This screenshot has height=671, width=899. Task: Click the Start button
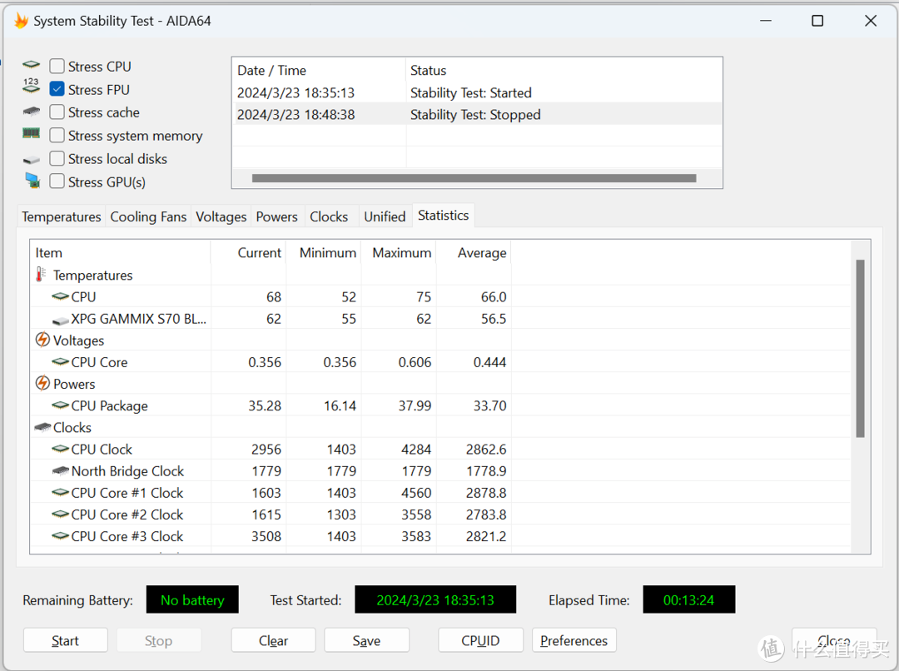click(66, 640)
